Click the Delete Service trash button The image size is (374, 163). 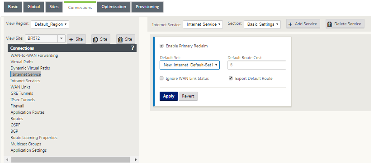(345, 24)
